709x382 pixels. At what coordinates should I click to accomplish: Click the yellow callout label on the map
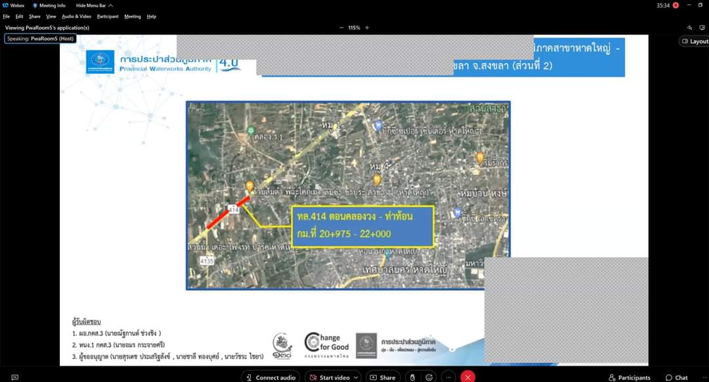pyautogui.click(x=362, y=226)
